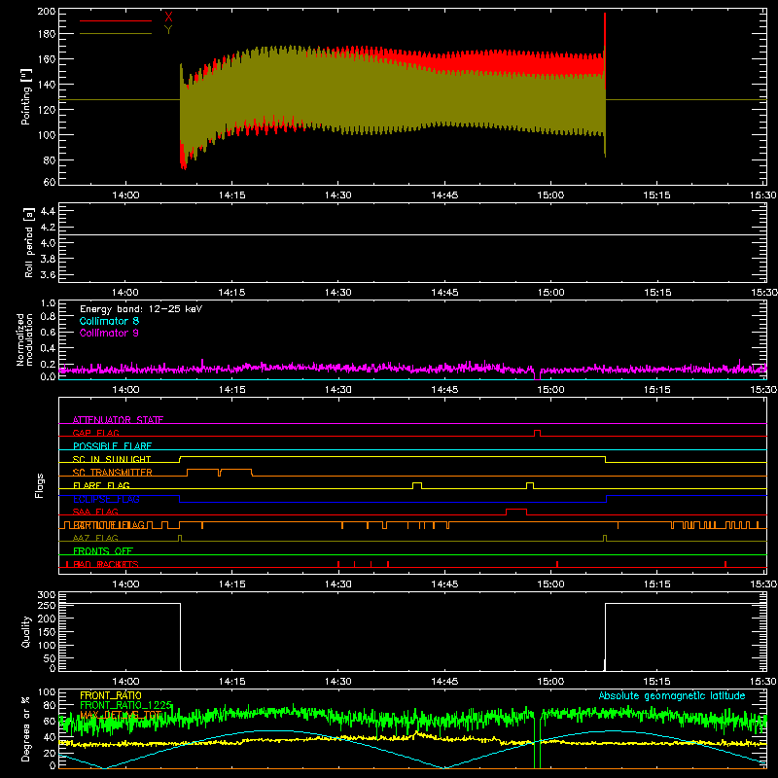Click the GAP_FLAG pulse near 15:00
The image size is (778, 778).
point(537,433)
